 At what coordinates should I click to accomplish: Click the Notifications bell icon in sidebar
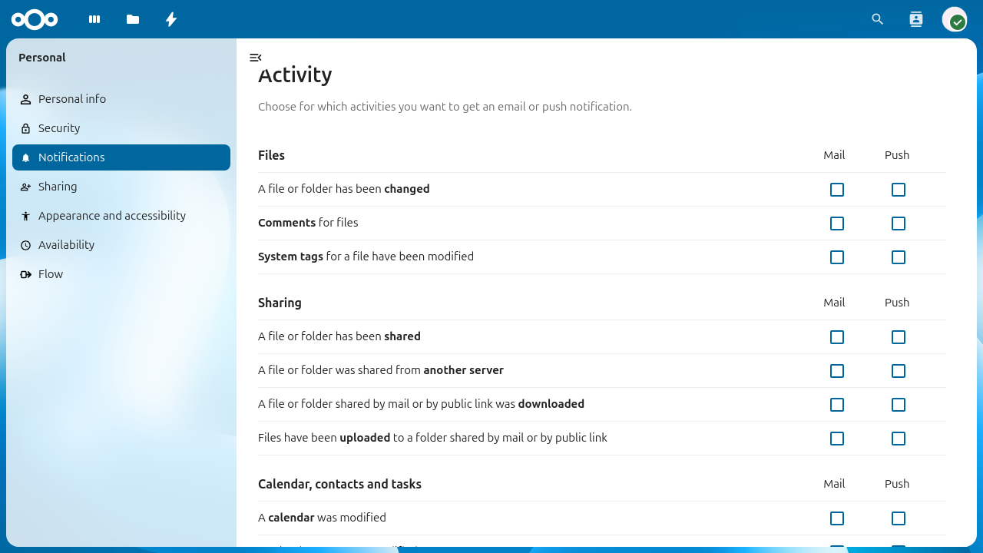[x=26, y=157]
